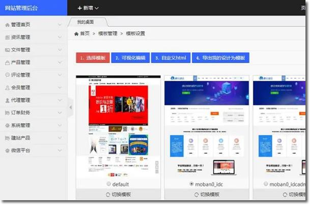Expand the 订单财务 menu chevron
Viewport: 316px width, 206px height.
(60, 113)
